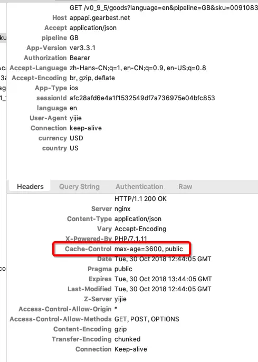Select the Content-Type application/json response row
258x362 pixels.
114,219
